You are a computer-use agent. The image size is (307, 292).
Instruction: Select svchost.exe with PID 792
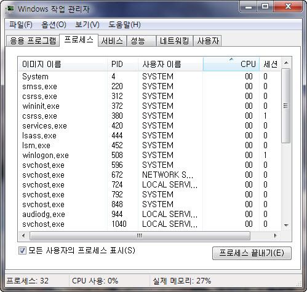150,194
